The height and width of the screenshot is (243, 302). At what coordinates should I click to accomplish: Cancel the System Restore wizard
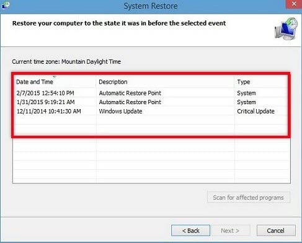tap(276, 231)
